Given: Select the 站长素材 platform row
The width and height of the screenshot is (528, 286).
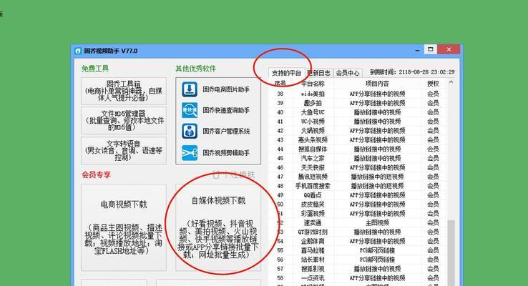Looking at the screenshot, I should pyautogui.click(x=358, y=260).
